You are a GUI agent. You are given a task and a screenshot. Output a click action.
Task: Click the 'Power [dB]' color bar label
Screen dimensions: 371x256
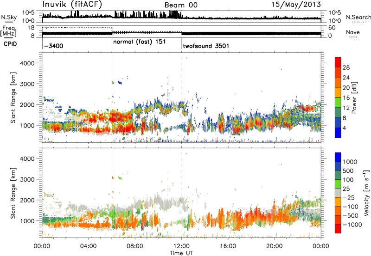(354, 98)
